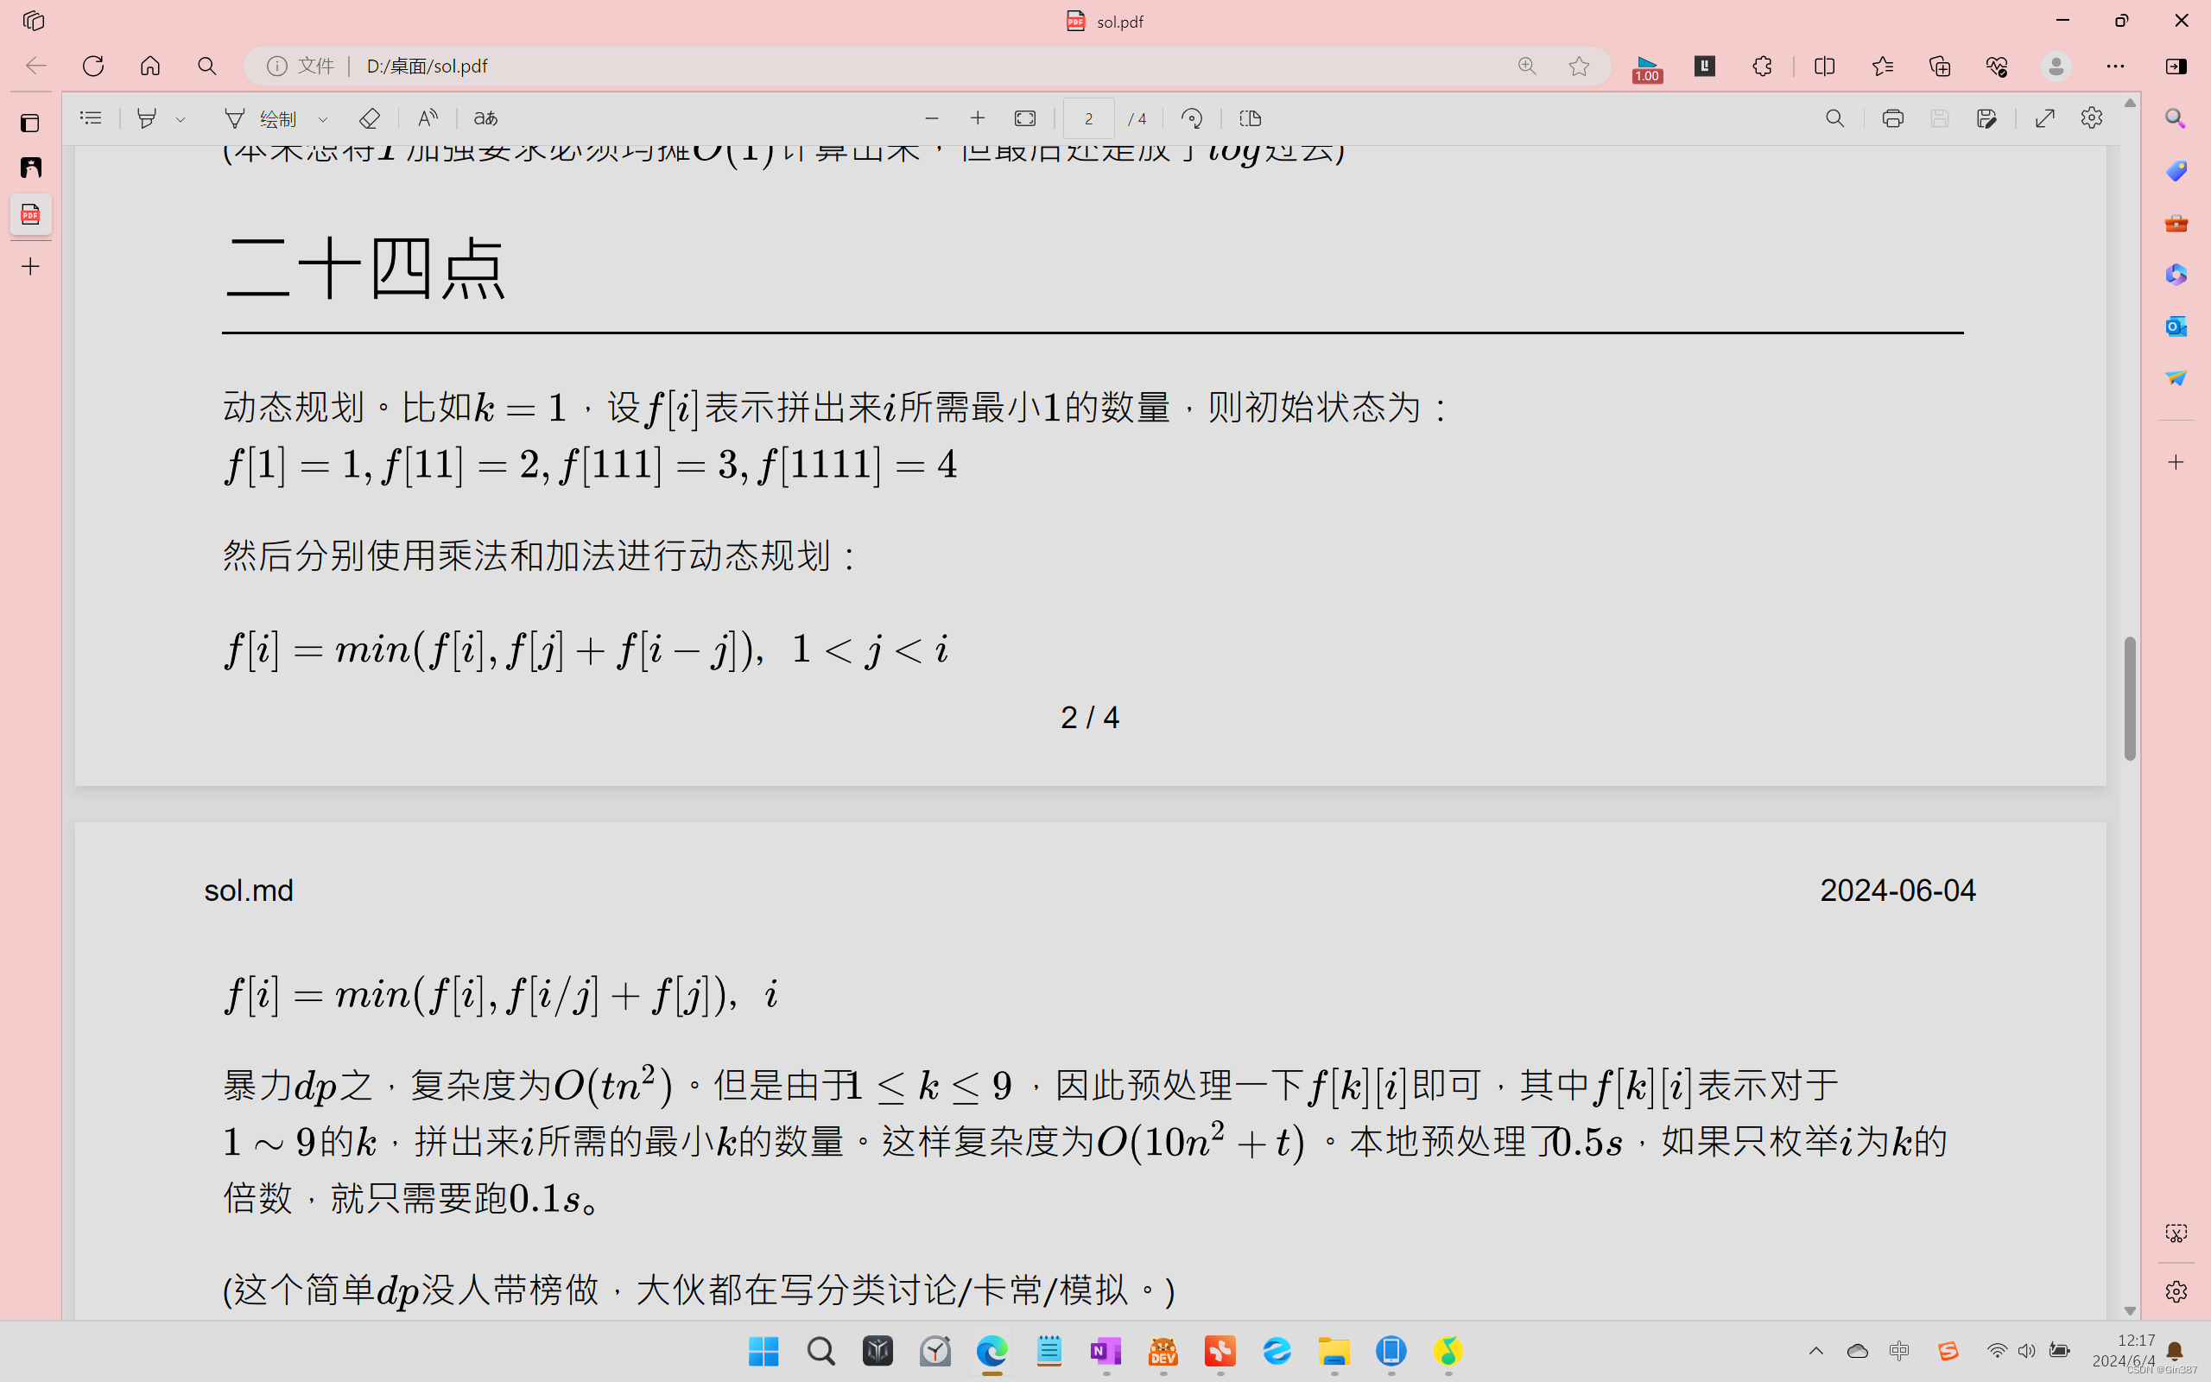Screen dimensions: 2211x1382
Task: Open the browser settings and more menu
Action: pyautogui.click(x=2115, y=66)
